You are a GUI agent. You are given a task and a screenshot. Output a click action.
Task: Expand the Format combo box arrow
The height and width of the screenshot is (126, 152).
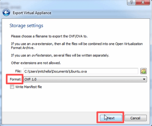[x=144, y=79]
